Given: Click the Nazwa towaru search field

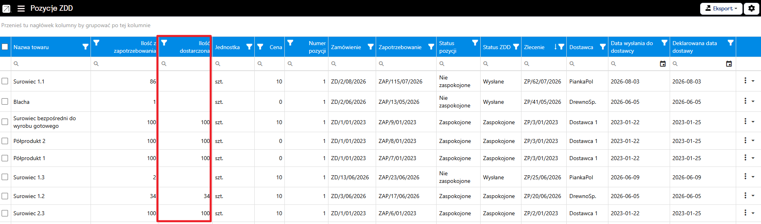Looking at the screenshot, I should point(50,64).
